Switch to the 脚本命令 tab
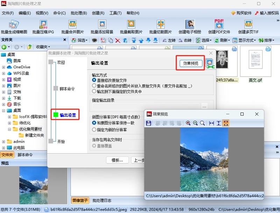Viewport: 280px width, 213px height. (24, 154)
